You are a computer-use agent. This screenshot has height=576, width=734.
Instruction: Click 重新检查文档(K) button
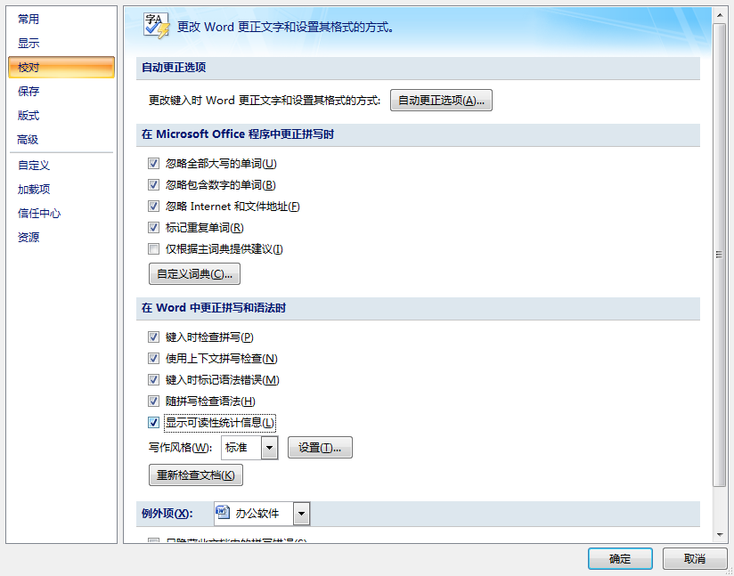click(196, 475)
